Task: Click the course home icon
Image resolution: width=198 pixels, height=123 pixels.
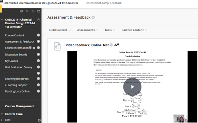Action: coord(38,19)
